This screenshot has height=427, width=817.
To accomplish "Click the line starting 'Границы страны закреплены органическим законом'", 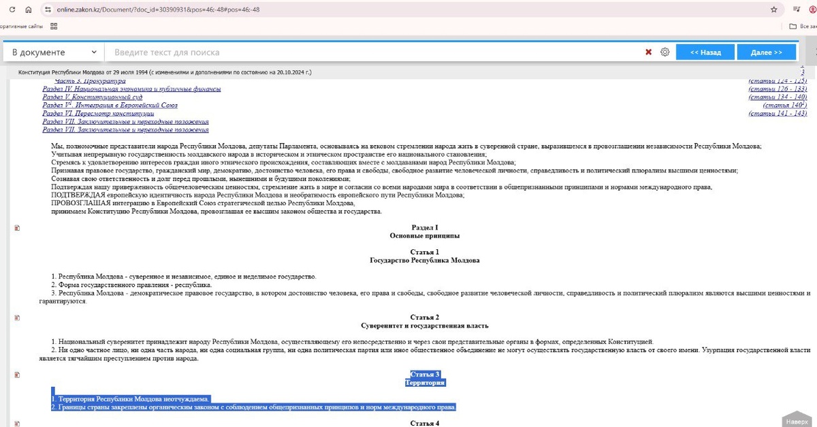I will coord(254,407).
